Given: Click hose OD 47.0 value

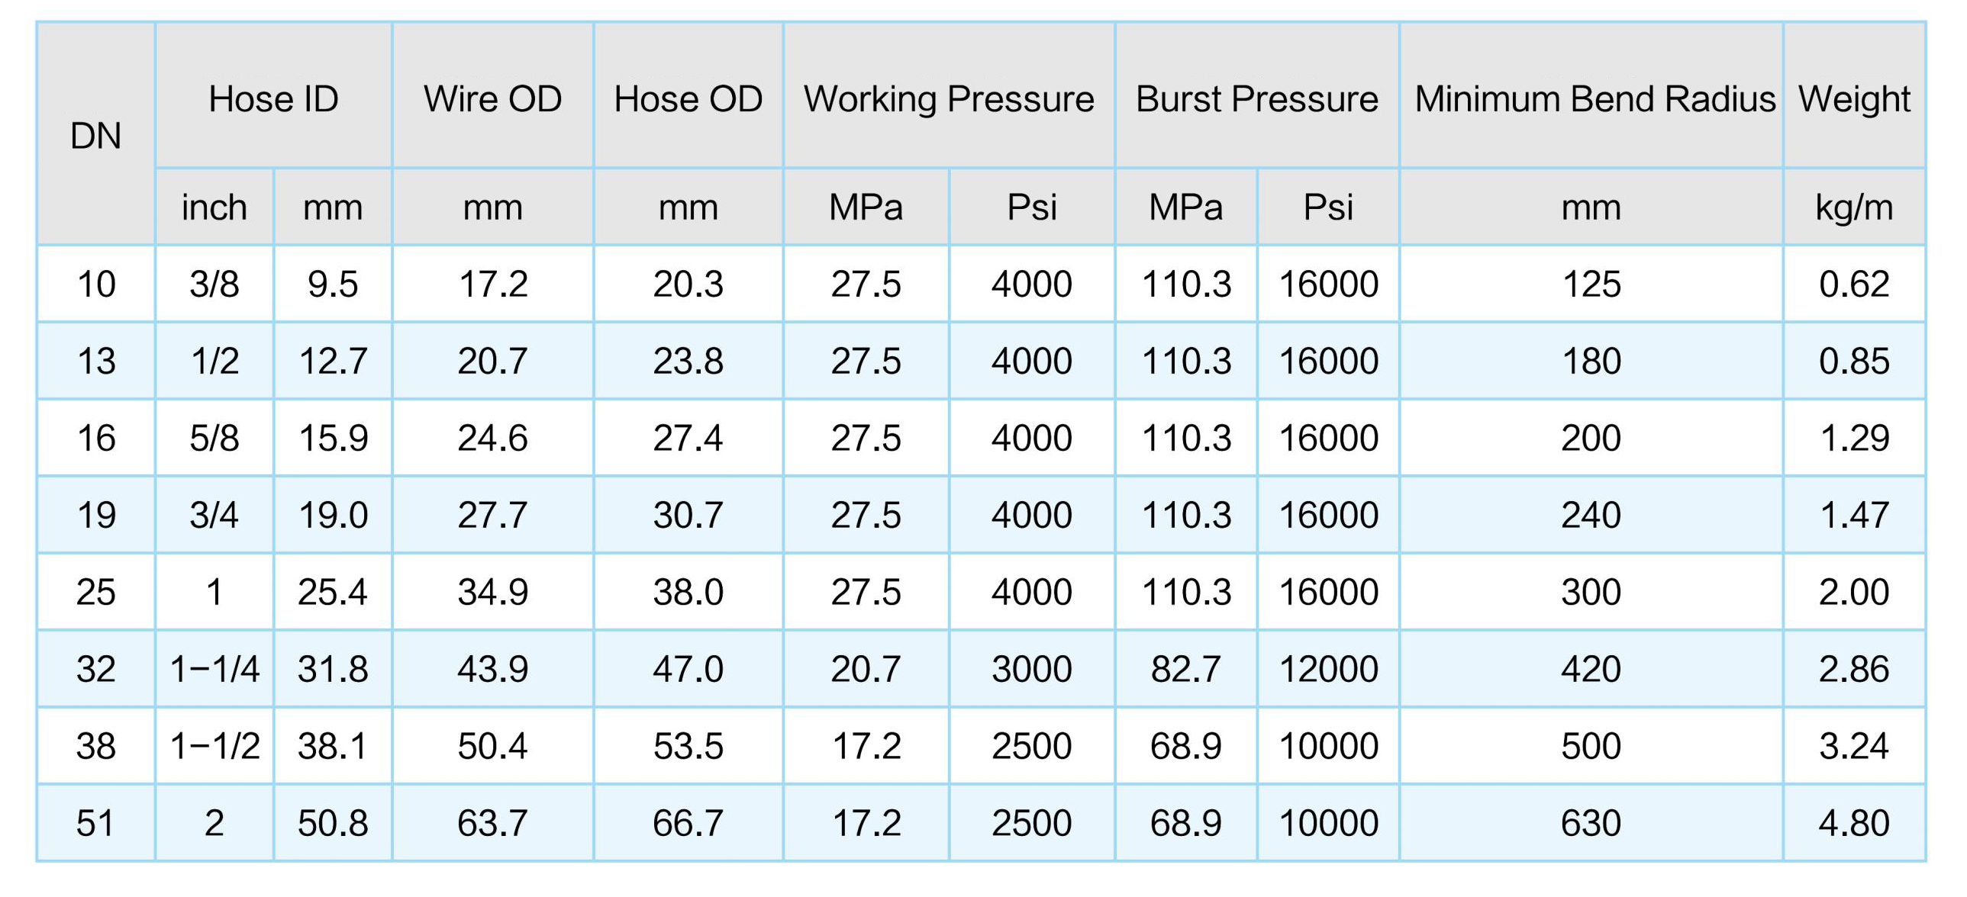Looking at the screenshot, I should [688, 669].
